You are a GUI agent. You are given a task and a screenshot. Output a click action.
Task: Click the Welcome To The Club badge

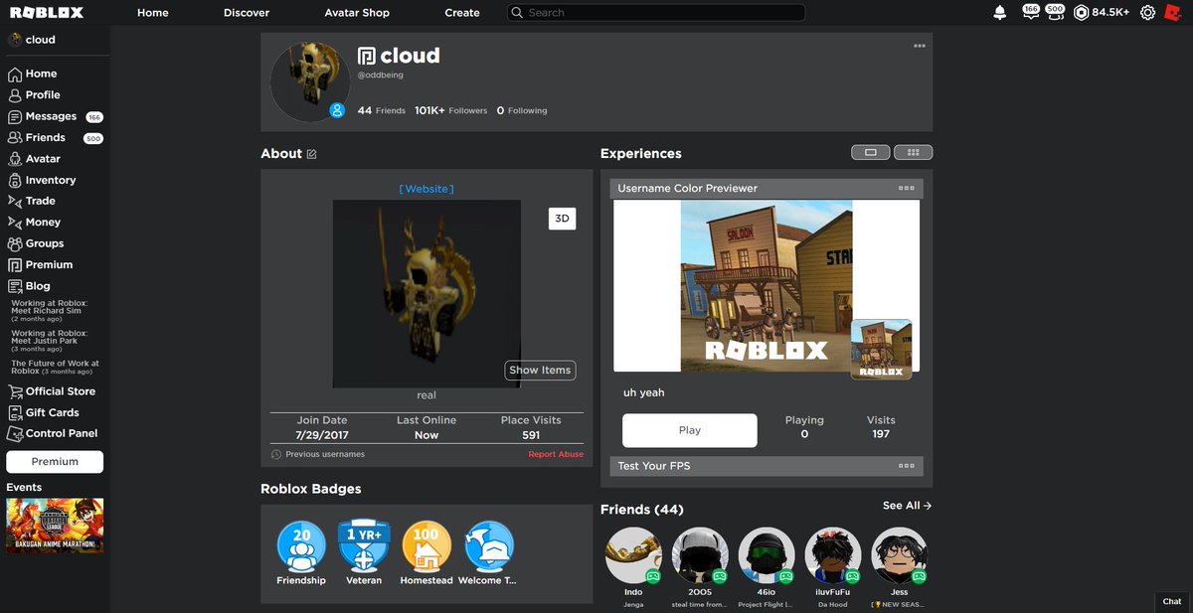coord(489,545)
